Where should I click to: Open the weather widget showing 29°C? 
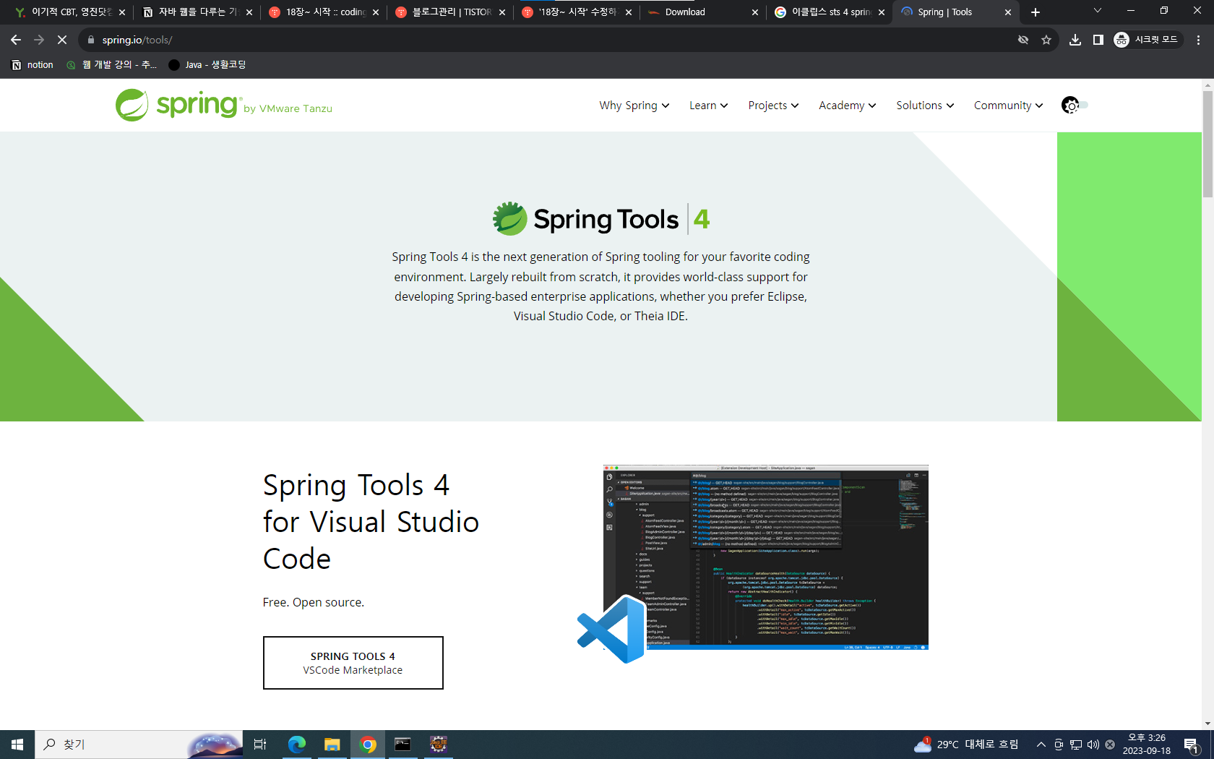[966, 745]
